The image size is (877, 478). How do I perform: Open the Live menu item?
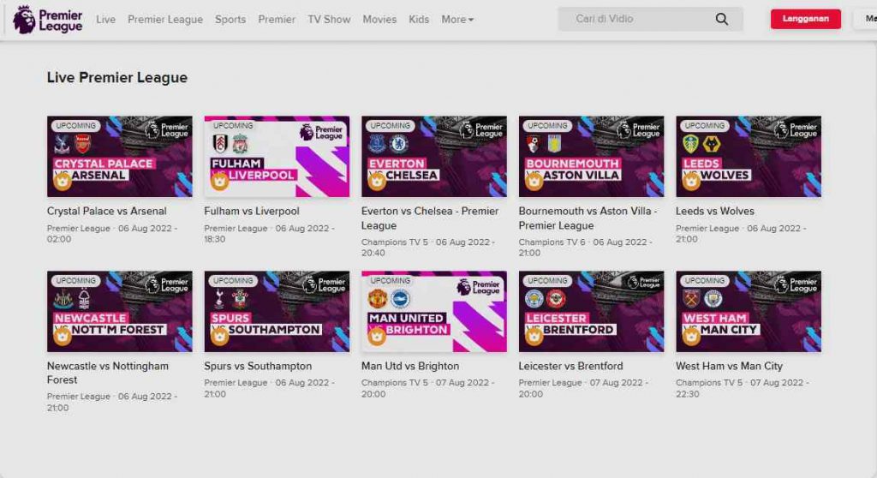(105, 20)
